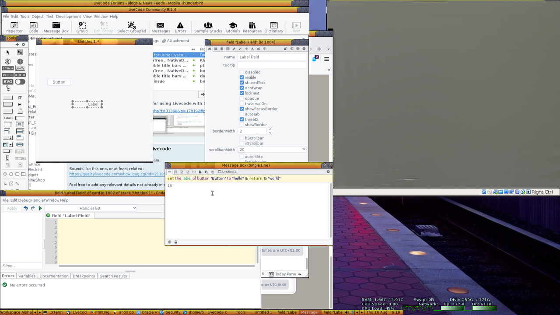Switch to the Breakpoints tab
Image resolution: width=560 pixels, height=315 pixels.
pyautogui.click(x=84, y=276)
